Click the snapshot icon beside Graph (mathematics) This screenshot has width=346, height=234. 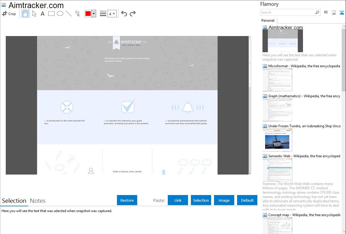point(265,96)
